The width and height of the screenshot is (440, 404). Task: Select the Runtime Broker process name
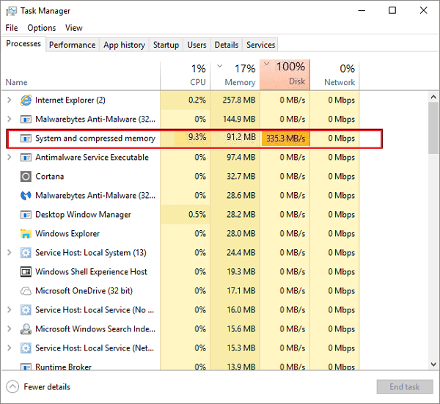pyautogui.click(x=63, y=367)
